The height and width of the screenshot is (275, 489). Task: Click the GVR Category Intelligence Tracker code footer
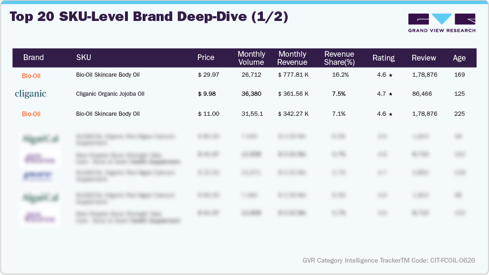tap(389, 260)
